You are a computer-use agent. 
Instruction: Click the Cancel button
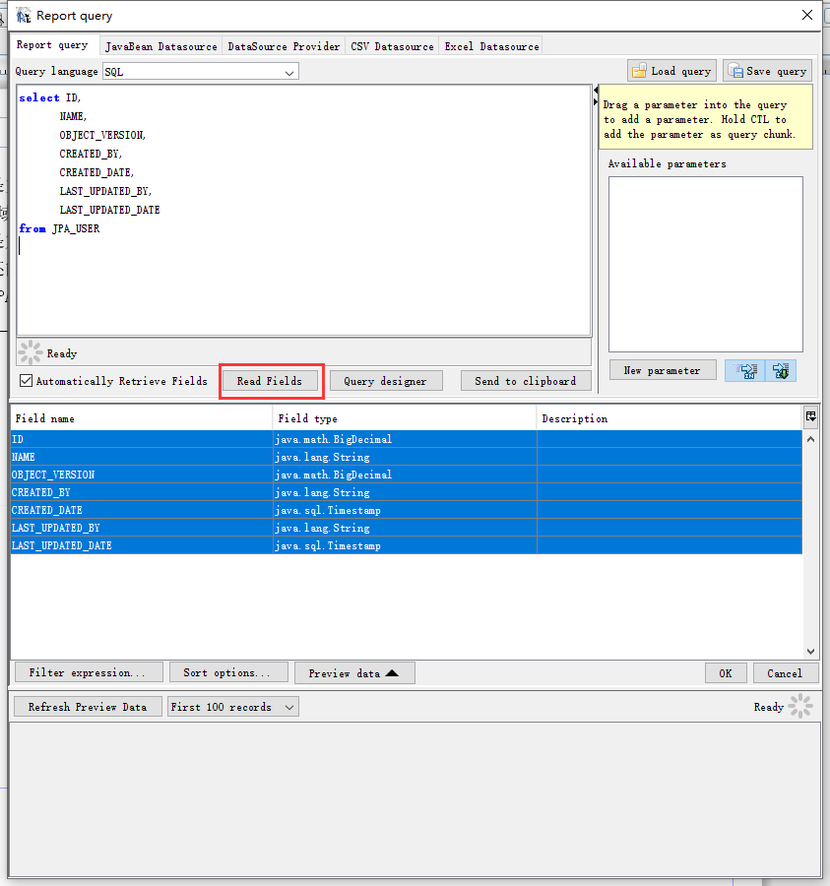coord(785,673)
